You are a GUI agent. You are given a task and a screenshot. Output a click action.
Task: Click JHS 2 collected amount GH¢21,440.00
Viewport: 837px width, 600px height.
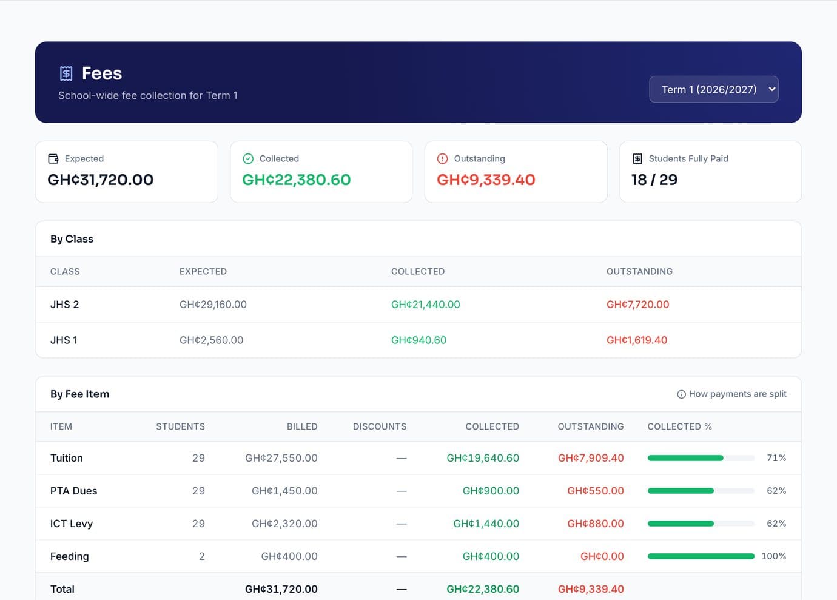[426, 305]
